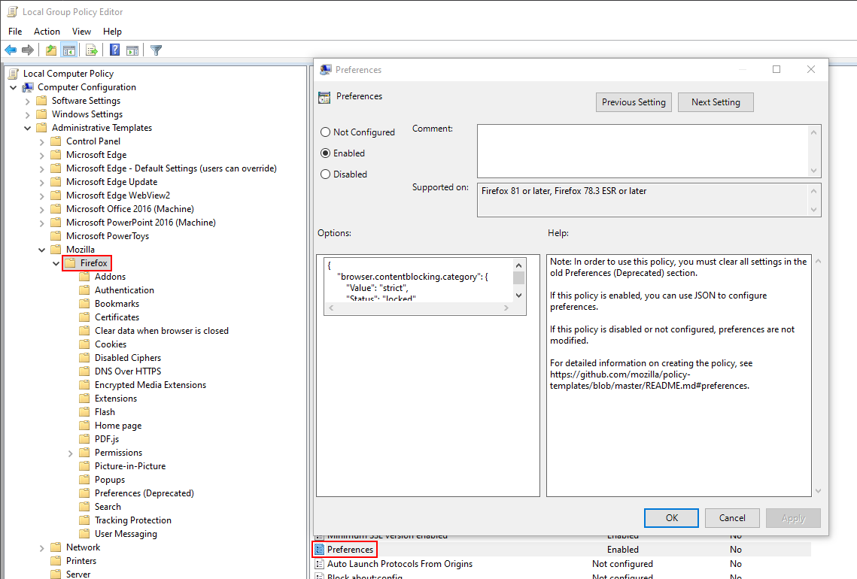Click the Forward arrow toolbar icon
This screenshot has width=857, height=579.
pyautogui.click(x=27, y=50)
